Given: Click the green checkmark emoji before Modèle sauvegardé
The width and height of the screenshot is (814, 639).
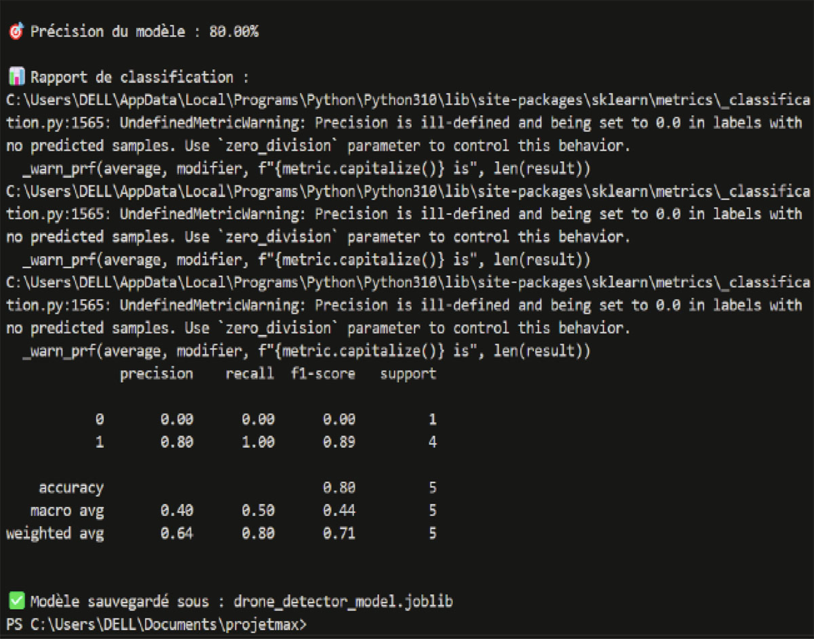Looking at the screenshot, I should coord(16,600).
